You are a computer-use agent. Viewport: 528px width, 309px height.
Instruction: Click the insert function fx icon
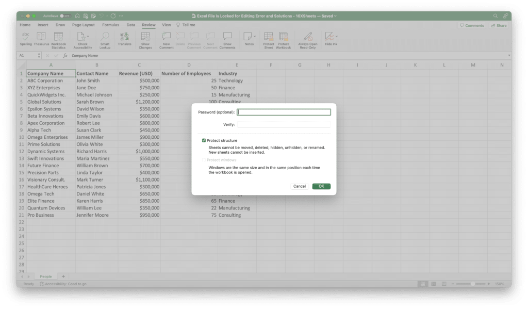tap(65, 56)
